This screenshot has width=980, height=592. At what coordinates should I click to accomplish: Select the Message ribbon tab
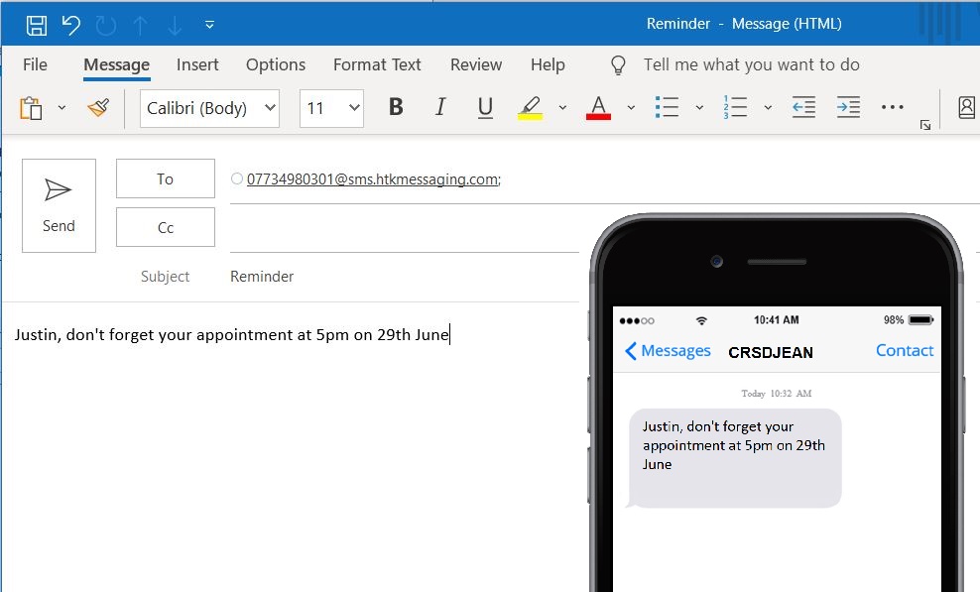[116, 65]
